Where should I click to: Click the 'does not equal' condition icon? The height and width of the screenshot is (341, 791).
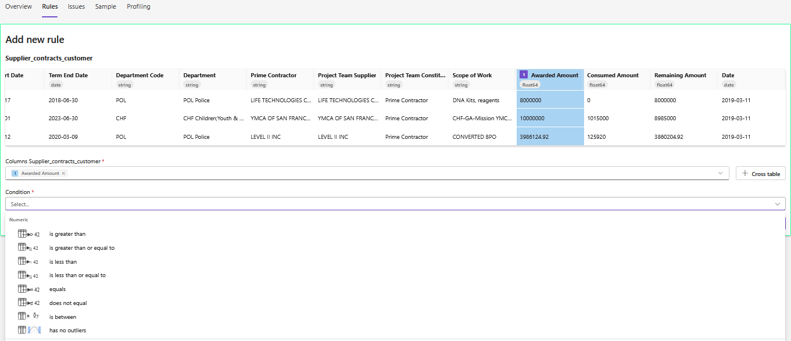point(28,303)
